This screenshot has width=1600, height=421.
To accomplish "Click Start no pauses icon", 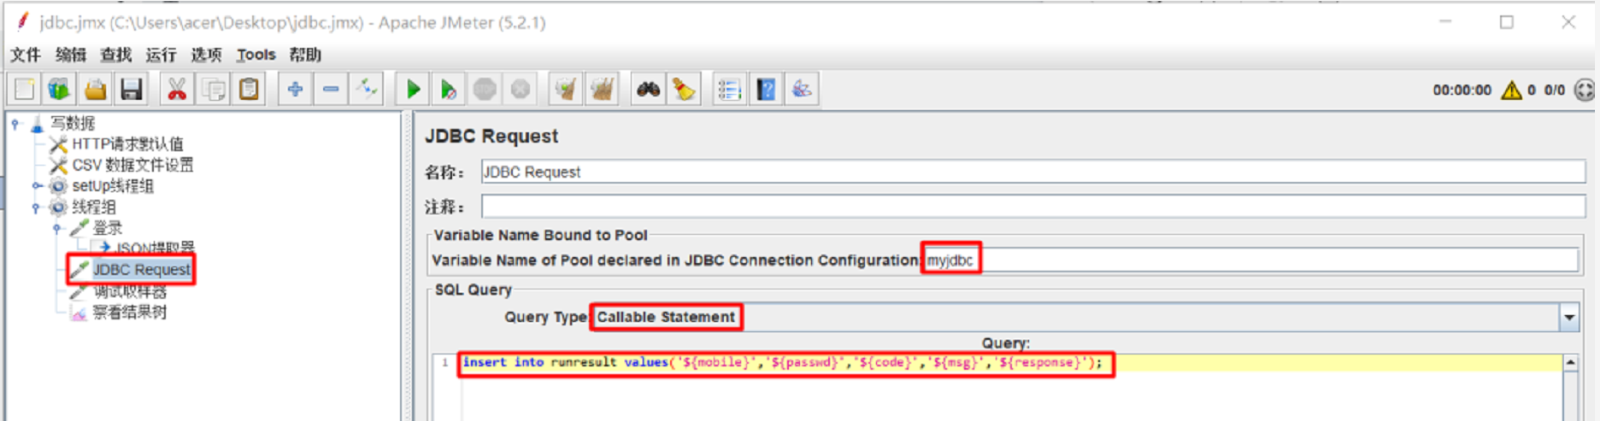I will pos(448,89).
